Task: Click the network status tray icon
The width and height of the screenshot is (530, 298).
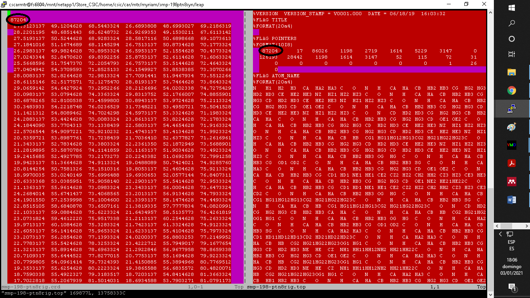Action: [510, 234]
